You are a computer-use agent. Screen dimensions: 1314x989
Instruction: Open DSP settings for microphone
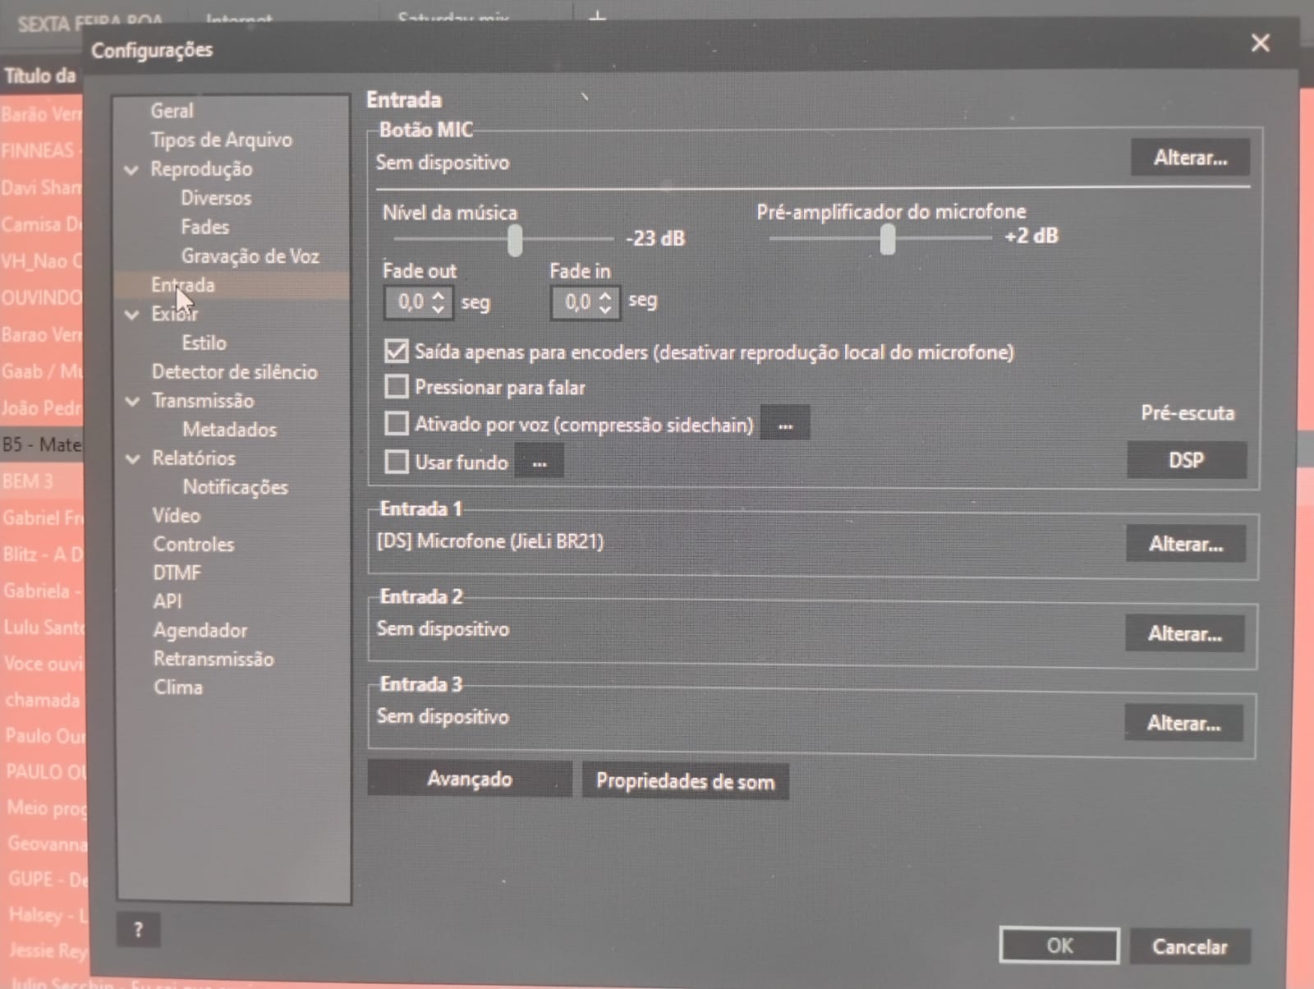coord(1187,460)
